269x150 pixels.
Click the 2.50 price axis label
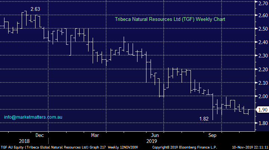pyautogui.click(x=261, y=29)
